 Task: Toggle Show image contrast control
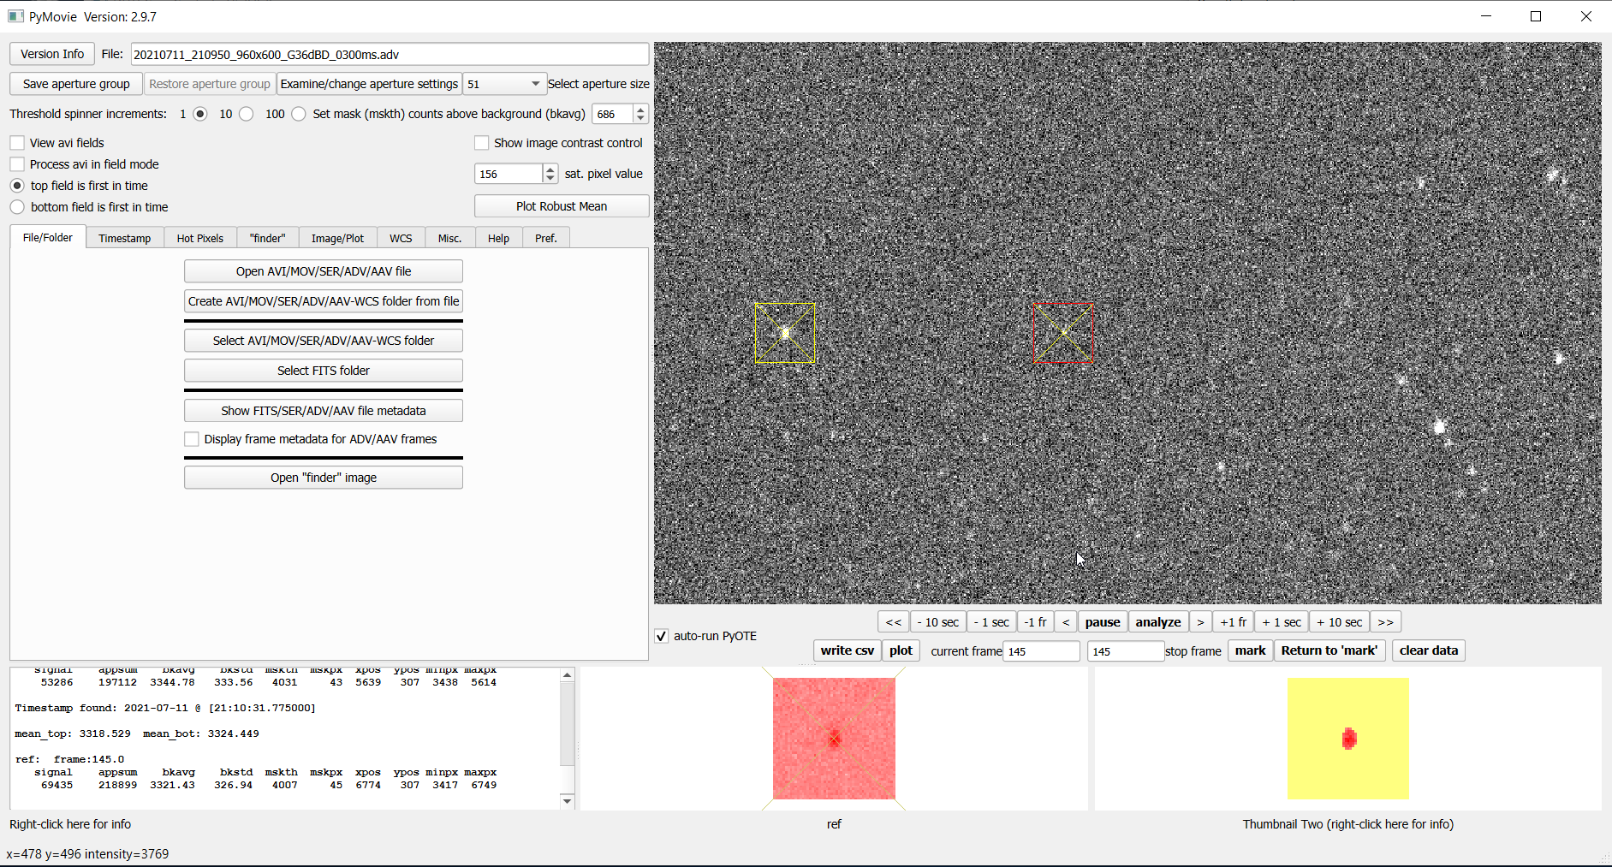point(482,143)
